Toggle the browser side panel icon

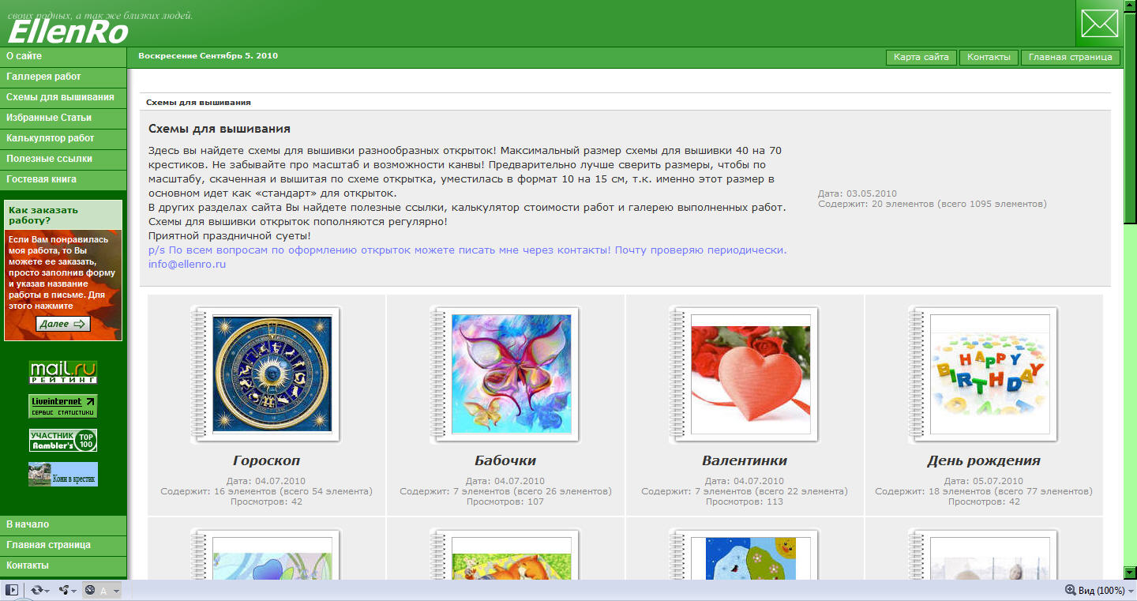[x=12, y=590]
